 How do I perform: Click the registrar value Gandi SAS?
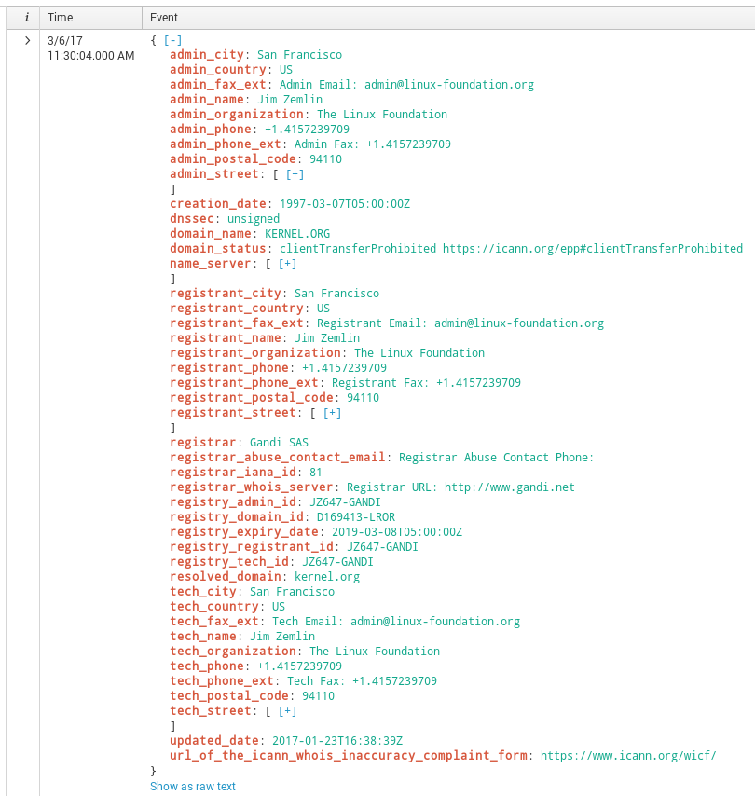(x=279, y=443)
